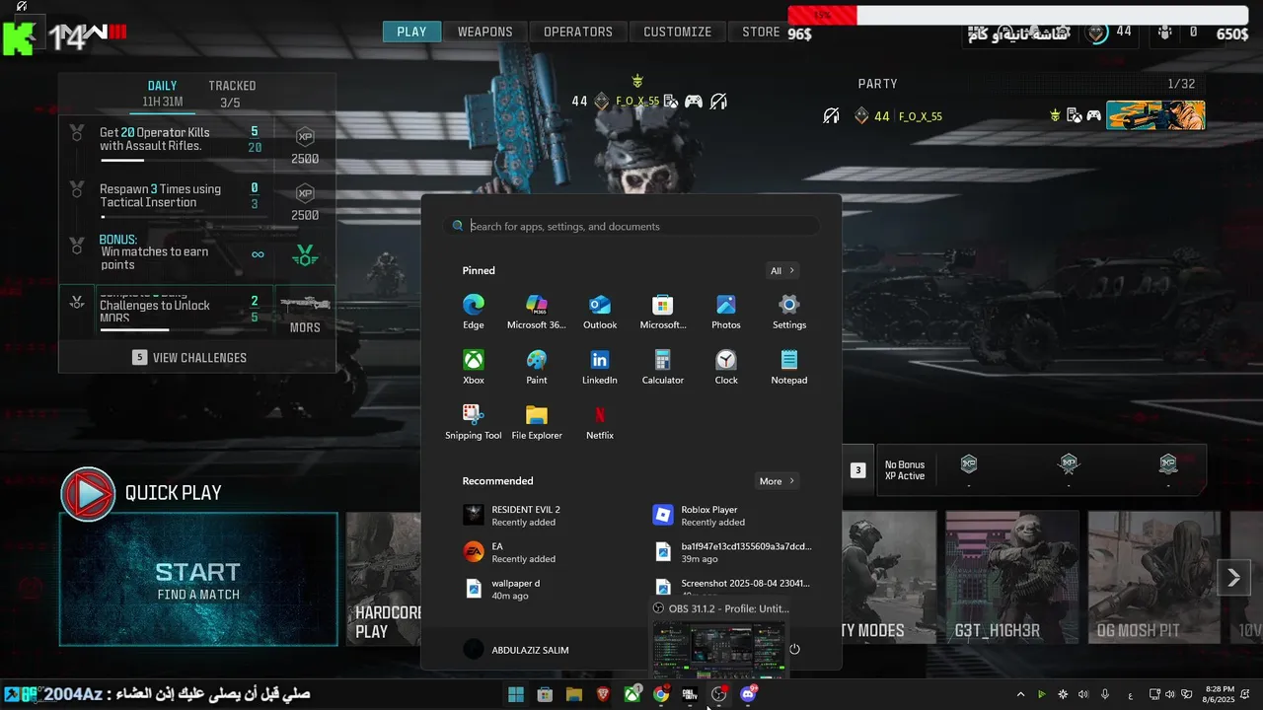Show hidden system tray icons
The width and height of the screenshot is (1263, 710).
pyautogui.click(x=1020, y=694)
